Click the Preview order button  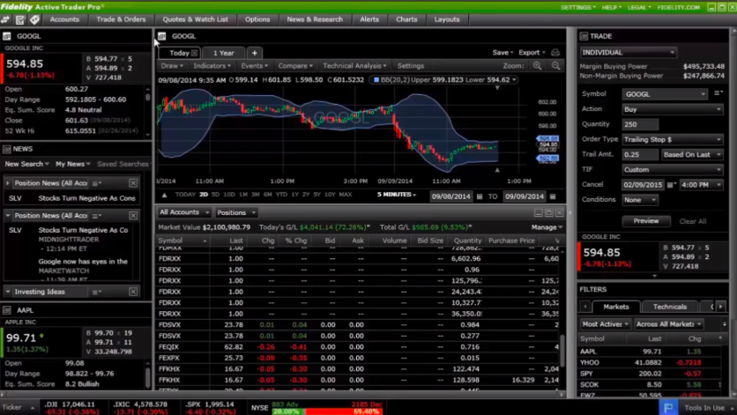click(x=646, y=221)
